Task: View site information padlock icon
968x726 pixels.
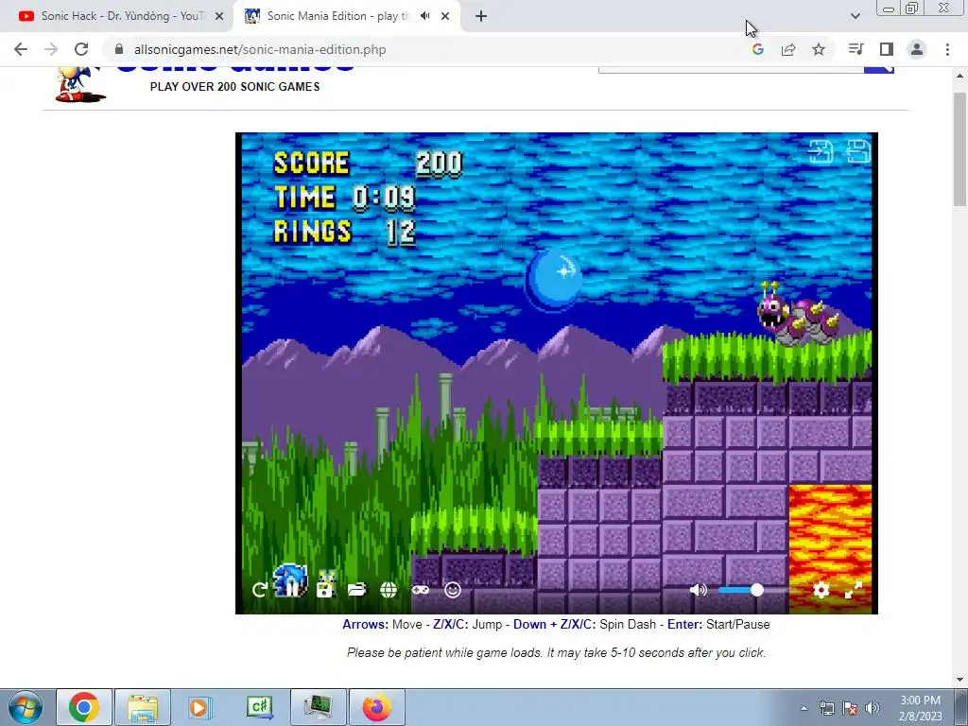Action: [119, 49]
